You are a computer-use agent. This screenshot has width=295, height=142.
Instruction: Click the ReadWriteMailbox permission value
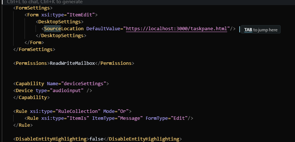72,63
